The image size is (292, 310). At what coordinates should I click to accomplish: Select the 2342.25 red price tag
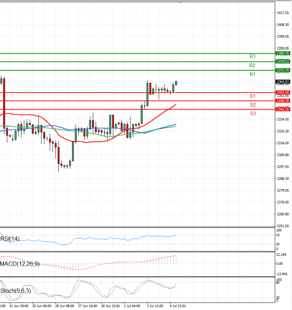[x=283, y=109]
